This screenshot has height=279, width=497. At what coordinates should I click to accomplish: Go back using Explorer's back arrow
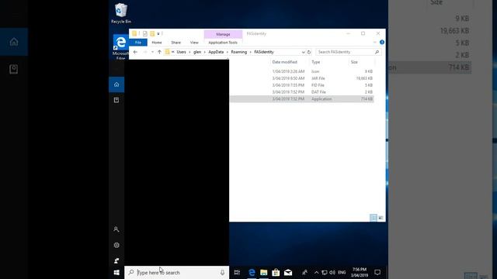tap(135, 52)
